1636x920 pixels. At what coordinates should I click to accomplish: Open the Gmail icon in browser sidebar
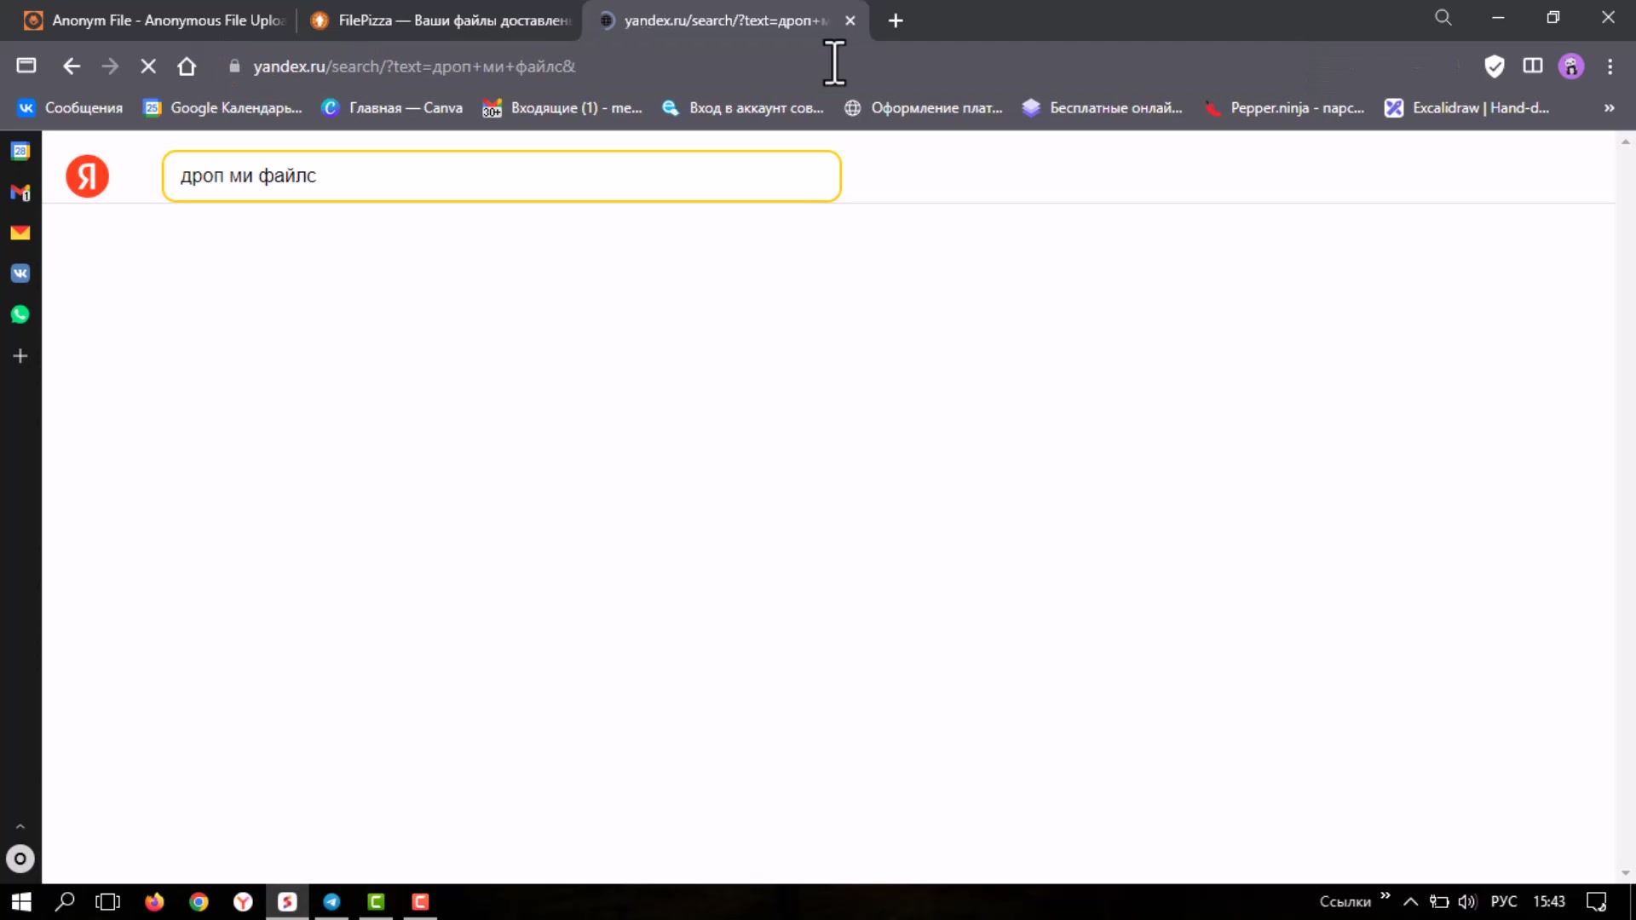tap(20, 193)
